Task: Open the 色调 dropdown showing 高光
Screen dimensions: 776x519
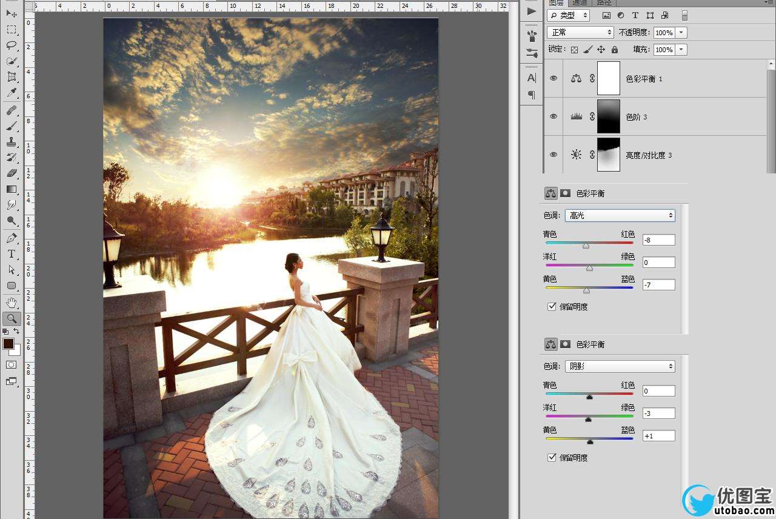Action: 620,215
